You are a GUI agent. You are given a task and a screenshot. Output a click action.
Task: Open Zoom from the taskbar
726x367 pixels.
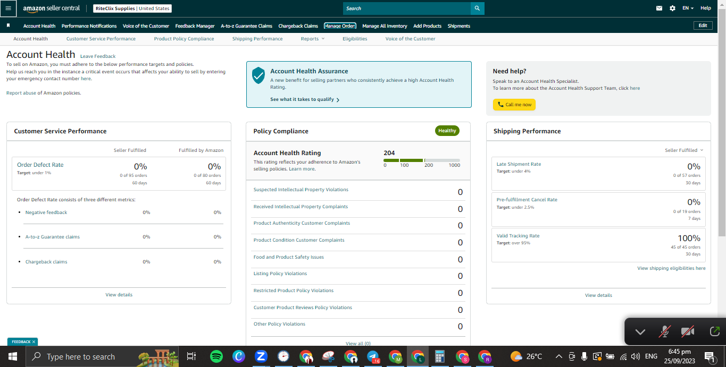[261, 356]
